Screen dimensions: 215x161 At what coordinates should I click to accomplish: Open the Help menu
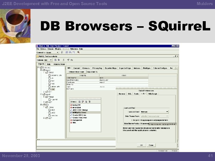pos(81,49)
